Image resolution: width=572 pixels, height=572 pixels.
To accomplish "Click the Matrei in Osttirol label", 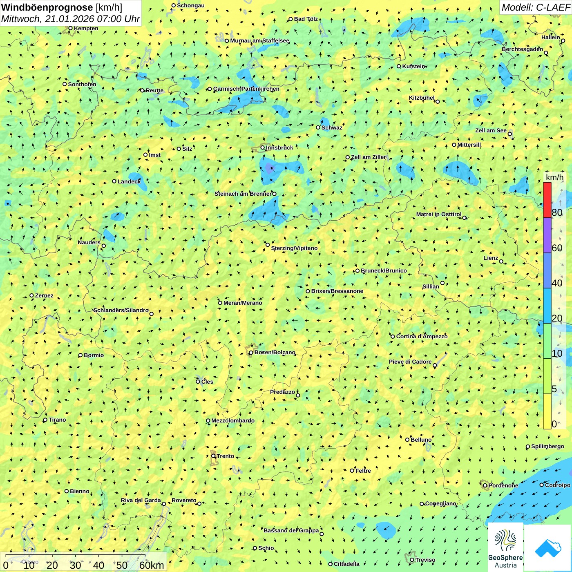I will (x=439, y=214).
